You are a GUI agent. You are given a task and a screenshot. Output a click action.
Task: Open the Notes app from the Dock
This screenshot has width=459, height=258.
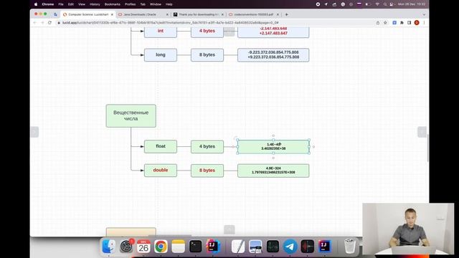(179, 247)
